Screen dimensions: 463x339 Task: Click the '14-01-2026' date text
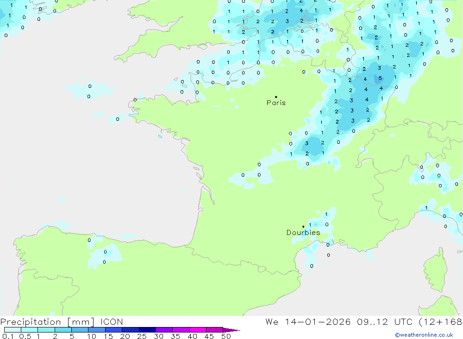[318, 321]
